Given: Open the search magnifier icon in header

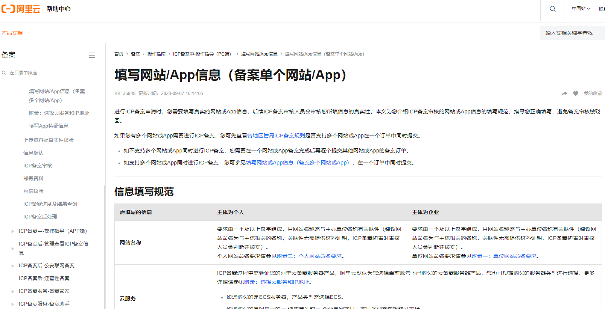Looking at the screenshot, I should (552, 9).
